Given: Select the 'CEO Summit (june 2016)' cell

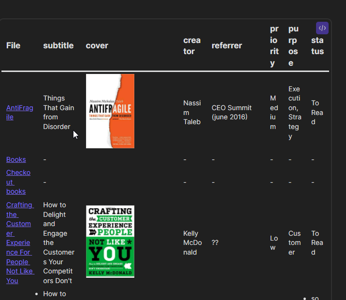Looking at the screenshot, I should pos(231,113).
